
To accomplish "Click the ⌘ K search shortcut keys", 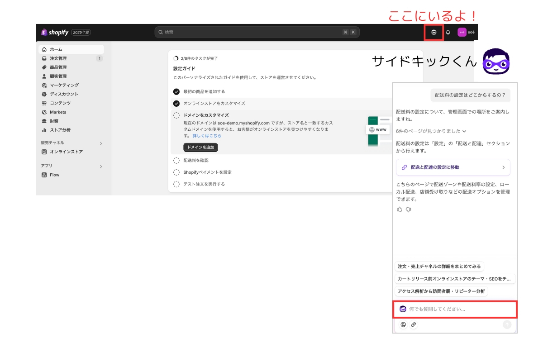I will click(349, 32).
